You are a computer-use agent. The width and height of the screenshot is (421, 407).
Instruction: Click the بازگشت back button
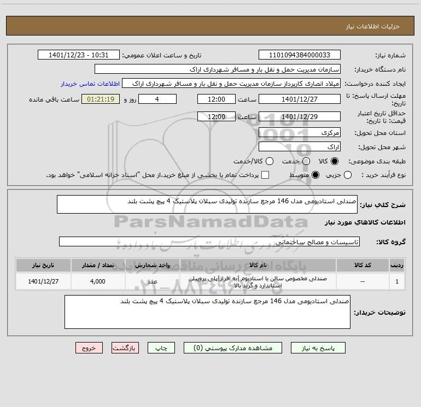[x=125, y=348]
